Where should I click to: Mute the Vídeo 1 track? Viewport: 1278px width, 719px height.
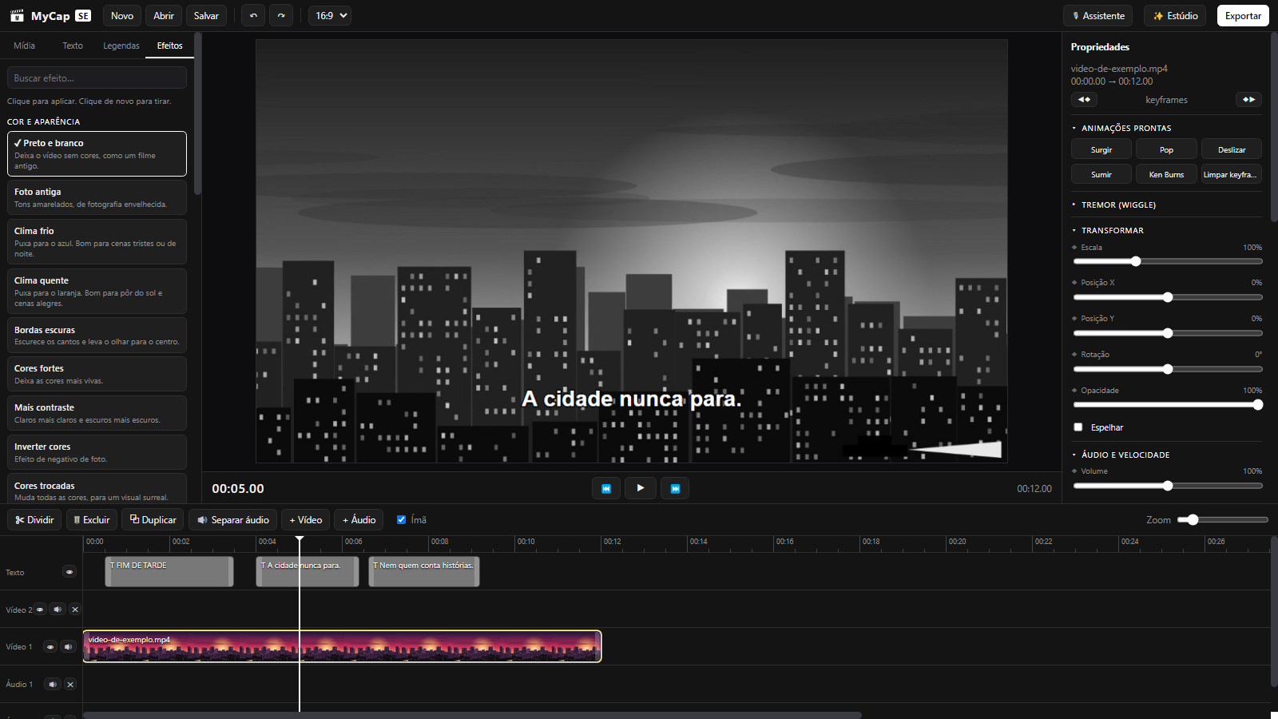click(68, 647)
